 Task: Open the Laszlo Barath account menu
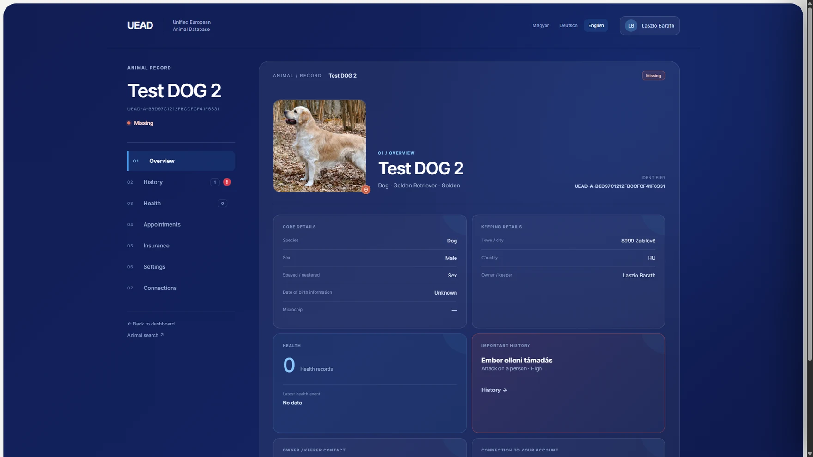649,26
